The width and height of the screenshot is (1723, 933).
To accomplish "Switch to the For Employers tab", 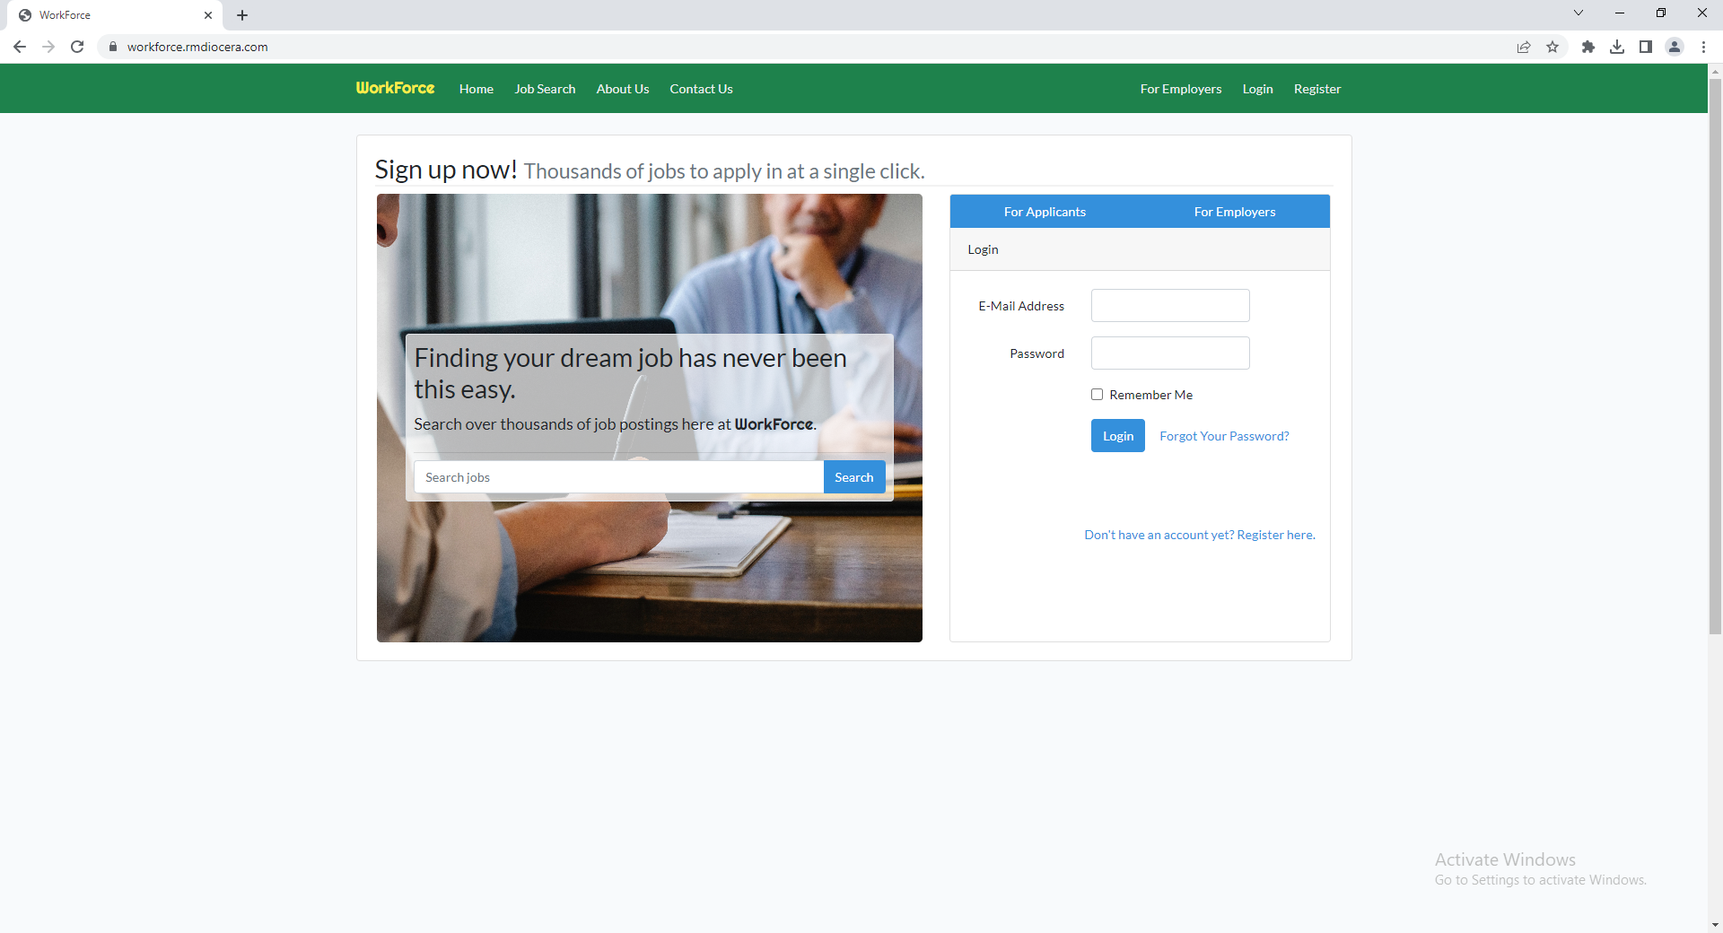I will [1234, 212].
